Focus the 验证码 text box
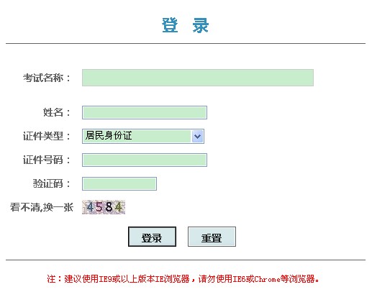372x292 pixels. pyautogui.click(x=119, y=183)
